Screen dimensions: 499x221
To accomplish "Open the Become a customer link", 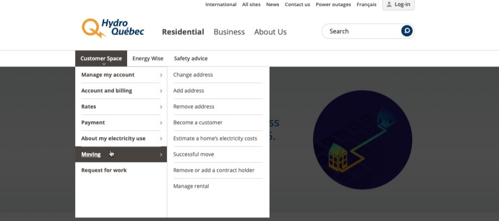I will click(x=198, y=123).
